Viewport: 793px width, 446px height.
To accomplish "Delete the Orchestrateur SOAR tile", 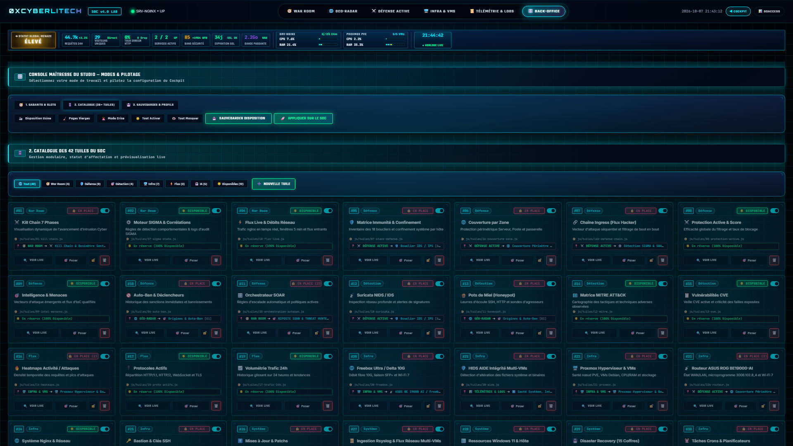I will (328, 333).
